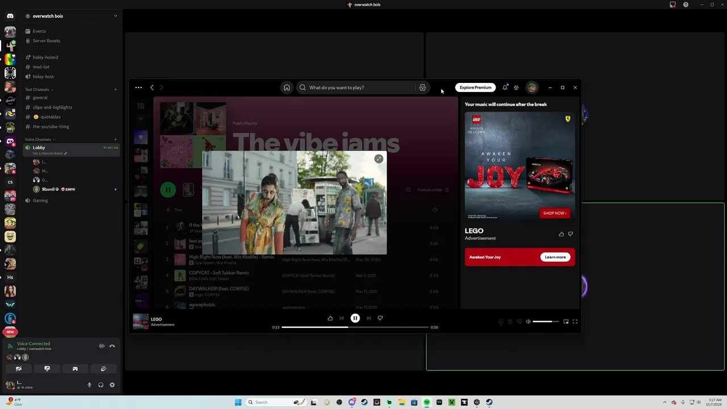Mute Discord microphone

click(x=89, y=385)
